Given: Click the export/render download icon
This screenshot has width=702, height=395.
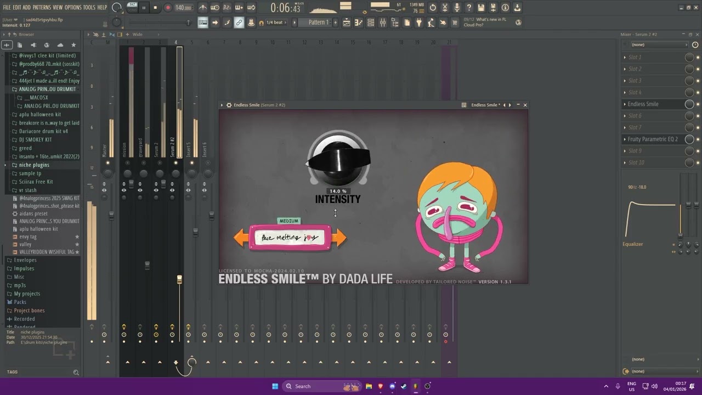Looking at the screenshot, I should (x=517, y=8).
